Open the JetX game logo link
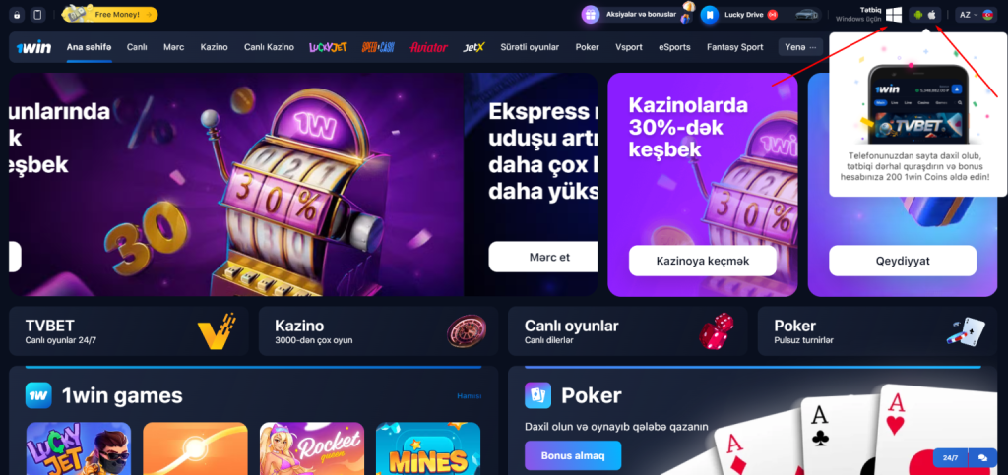The image size is (1008, 475). [x=473, y=47]
